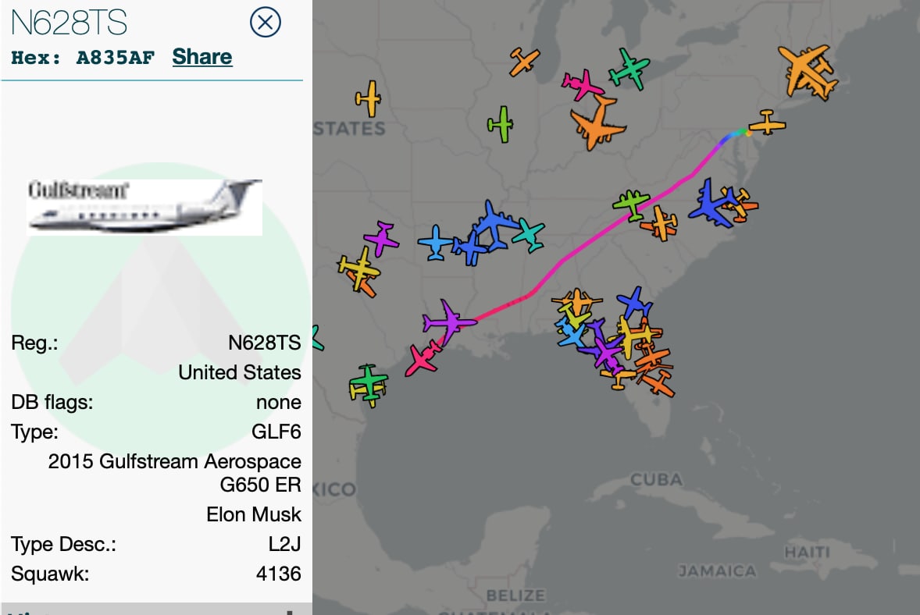Select the big blue jet near Carolina coast
The height and width of the screenshot is (615, 920).
coord(711,204)
